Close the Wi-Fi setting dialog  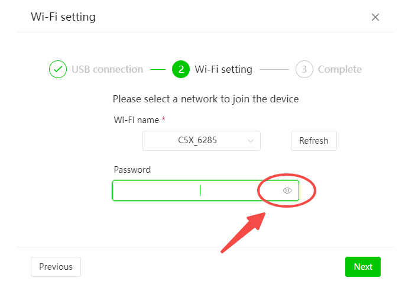tap(375, 17)
